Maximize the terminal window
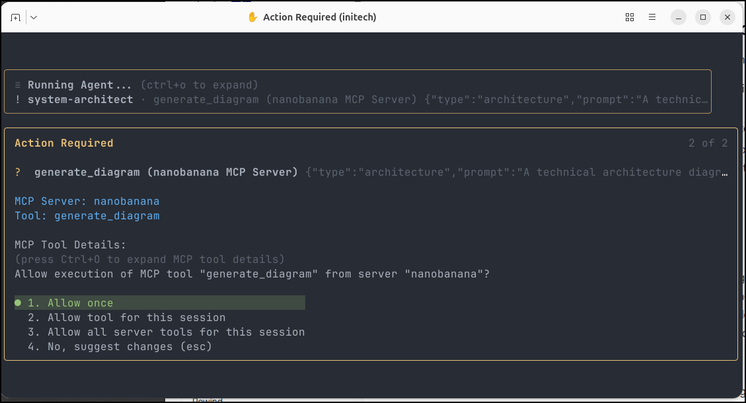This screenshot has width=746, height=403. coord(703,17)
